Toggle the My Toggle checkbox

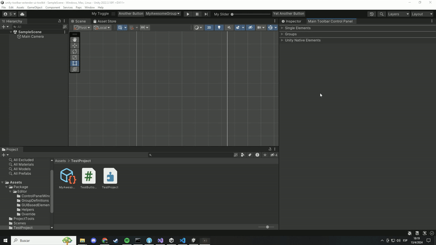tap(113, 14)
